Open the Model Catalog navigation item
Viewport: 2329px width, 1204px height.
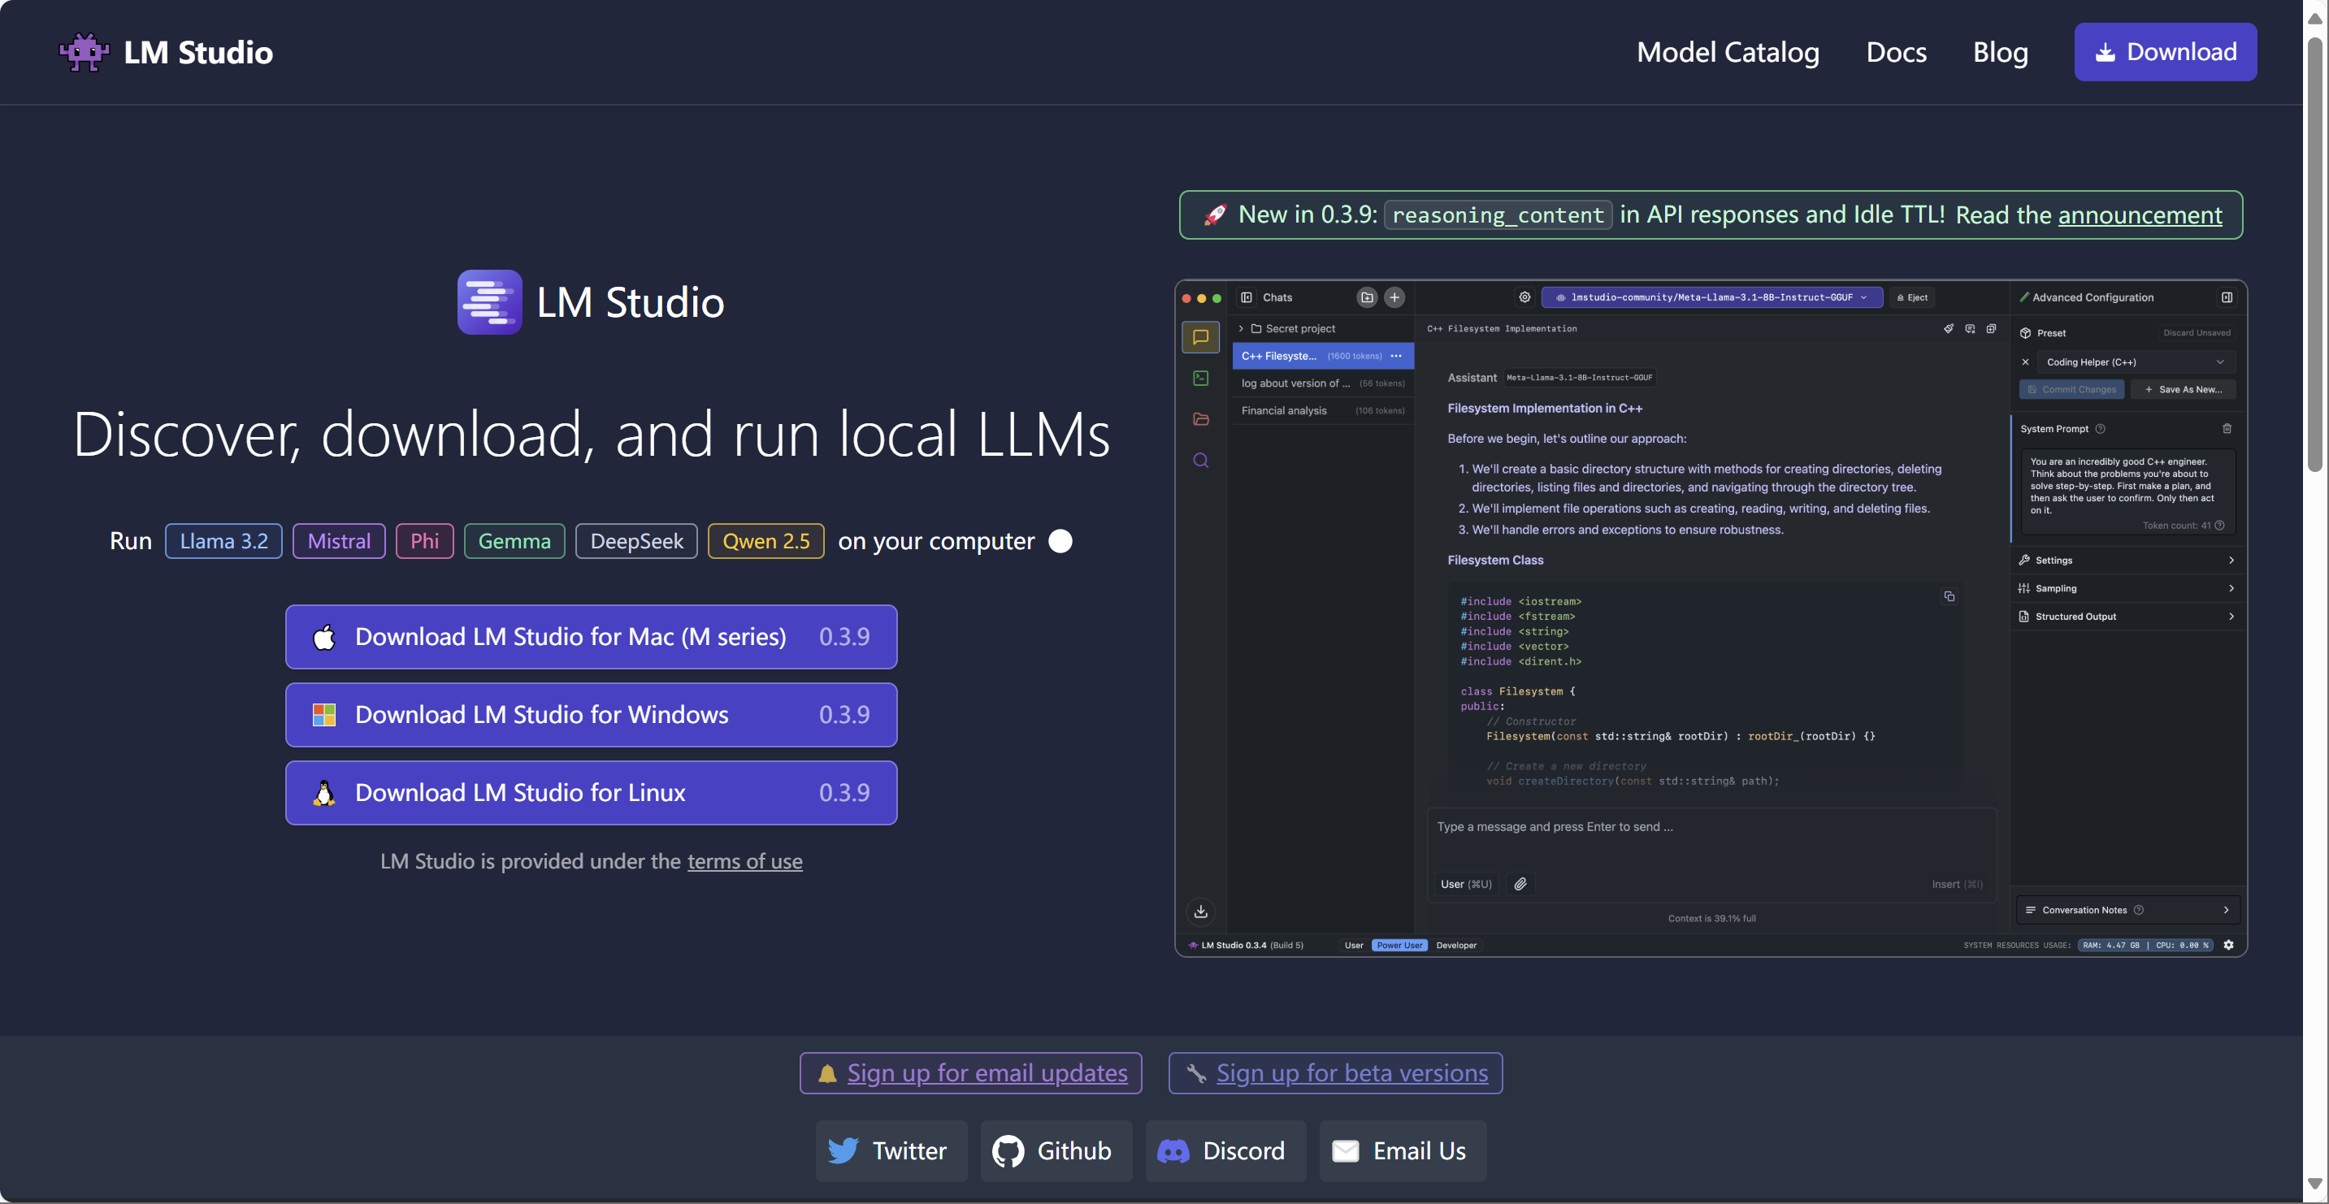pos(1728,51)
